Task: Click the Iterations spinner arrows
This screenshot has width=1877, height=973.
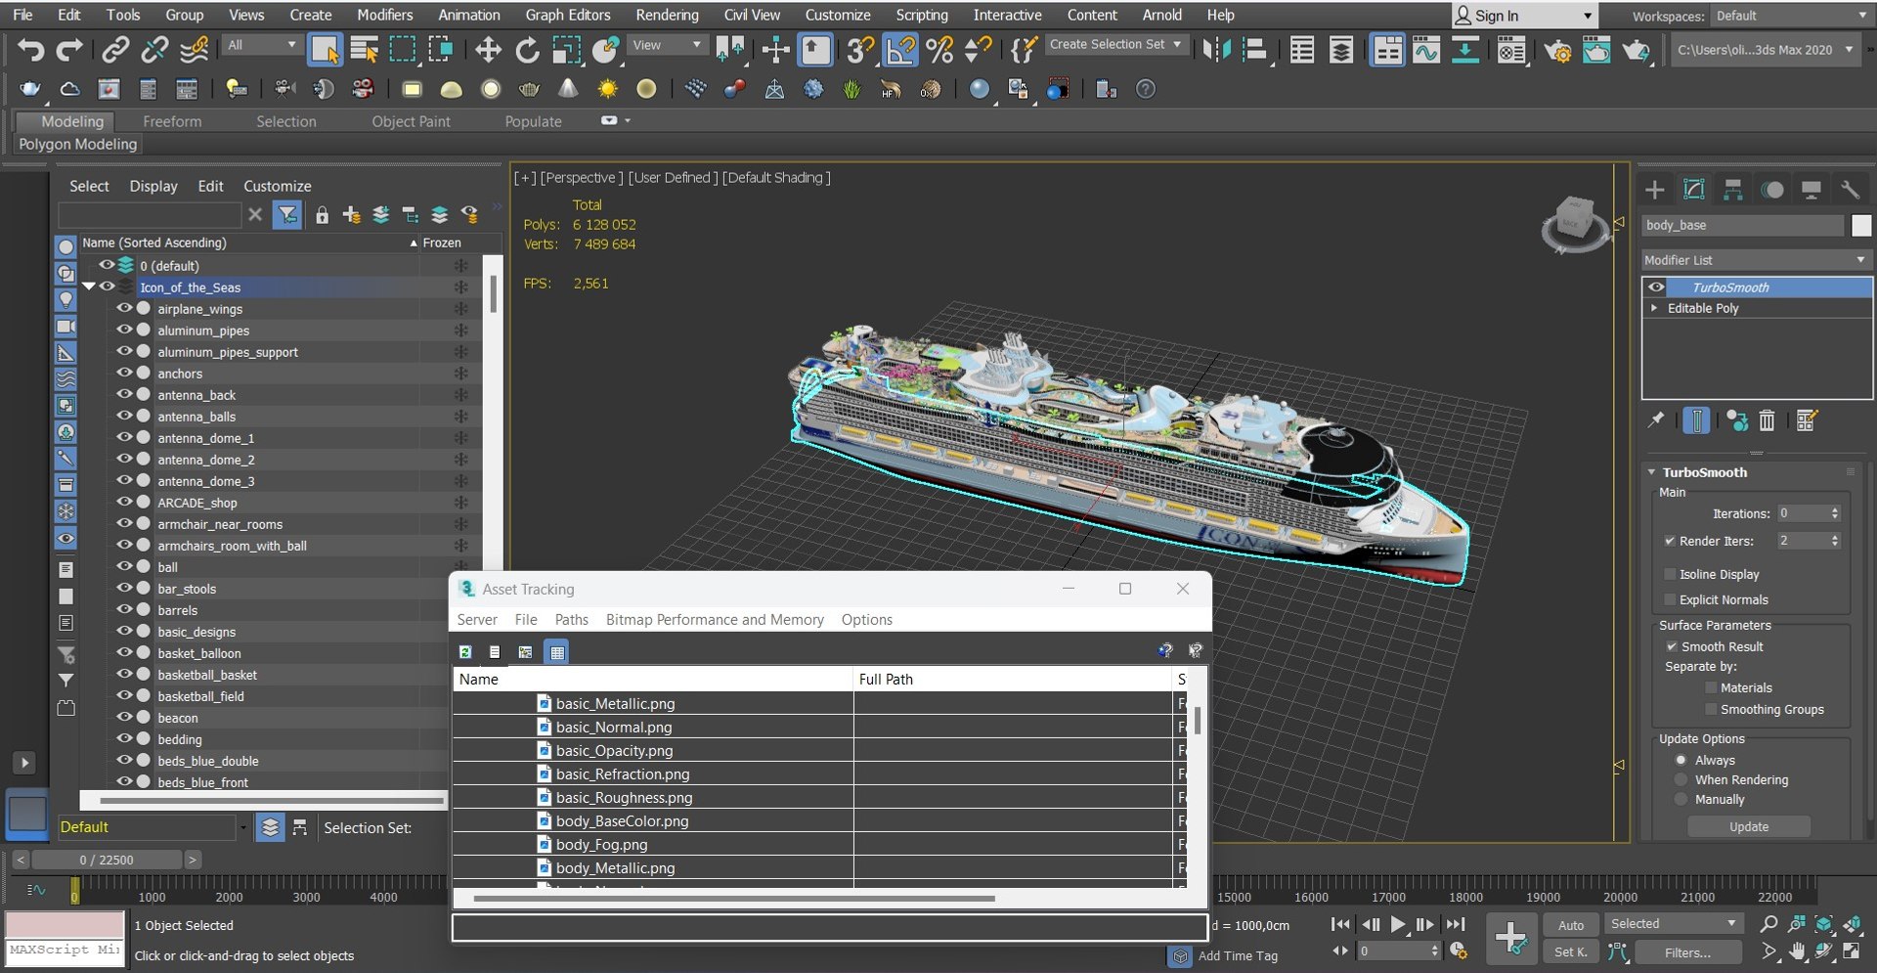Action: point(1835,513)
